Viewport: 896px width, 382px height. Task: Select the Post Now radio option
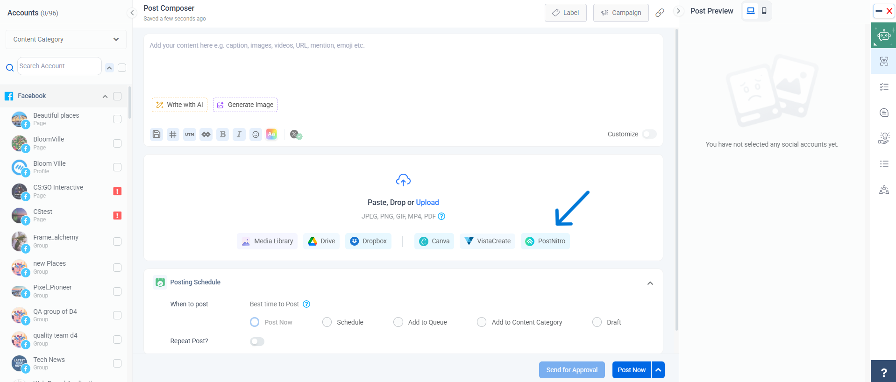pos(255,322)
